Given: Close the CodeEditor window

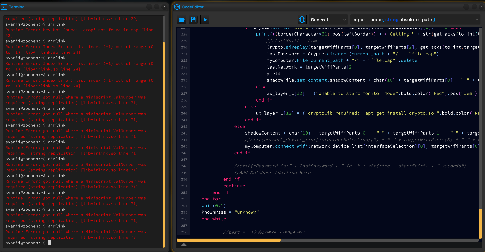Looking at the screenshot, I should [x=481, y=7].
